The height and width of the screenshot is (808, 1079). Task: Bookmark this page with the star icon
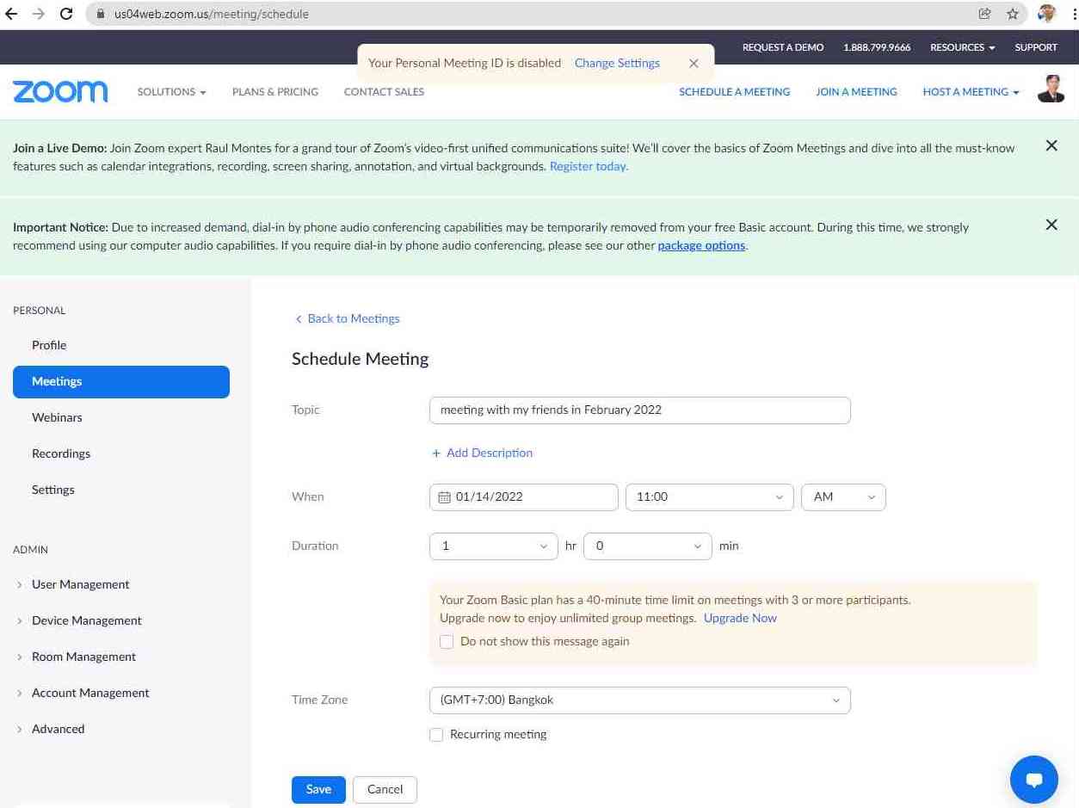[1013, 14]
